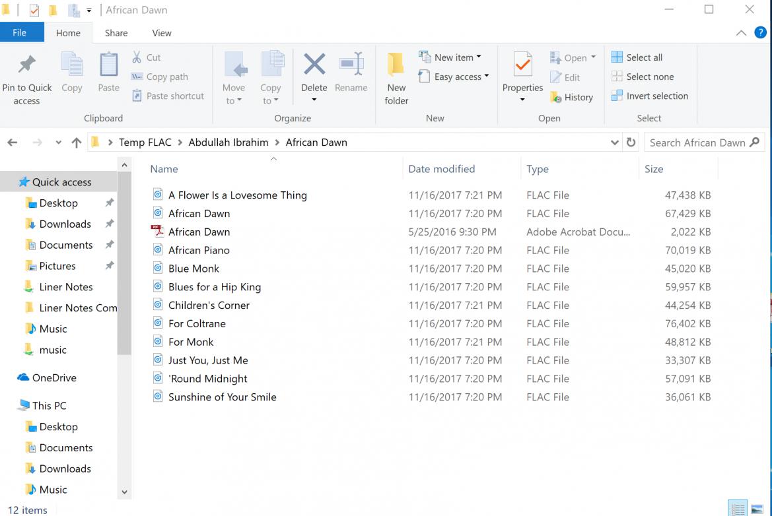This screenshot has width=772, height=516.
Task: Click the Pin to Quick access icon
Action: click(x=26, y=65)
